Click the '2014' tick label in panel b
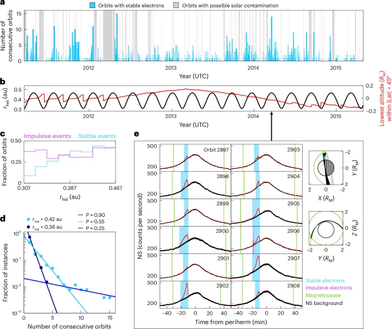 (x=254, y=116)
